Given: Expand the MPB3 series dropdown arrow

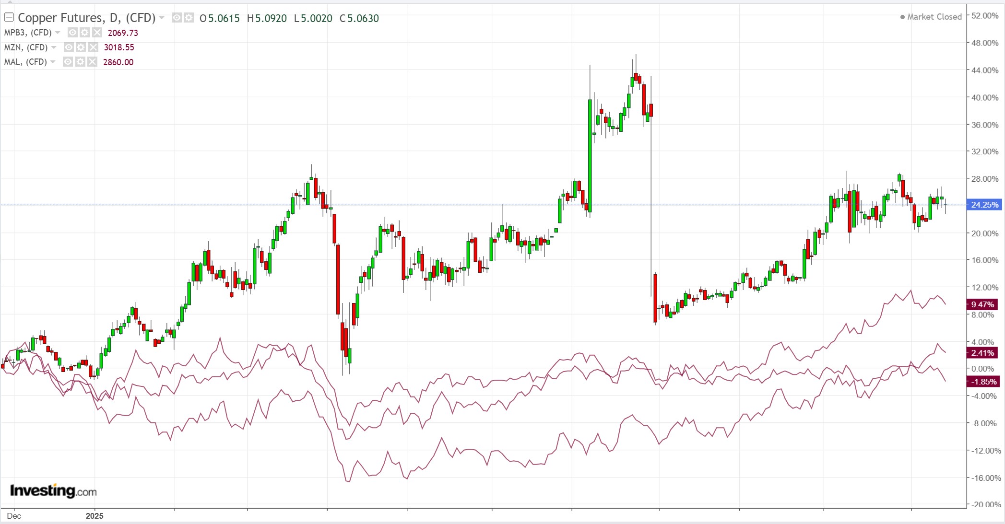Looking at the screenshot, I should [x=58, y=33].
